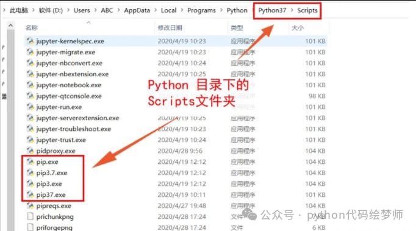Click the jupyter-troubleshoot.exe file icon
Screen dimensions: 416x231
point(30,129)
